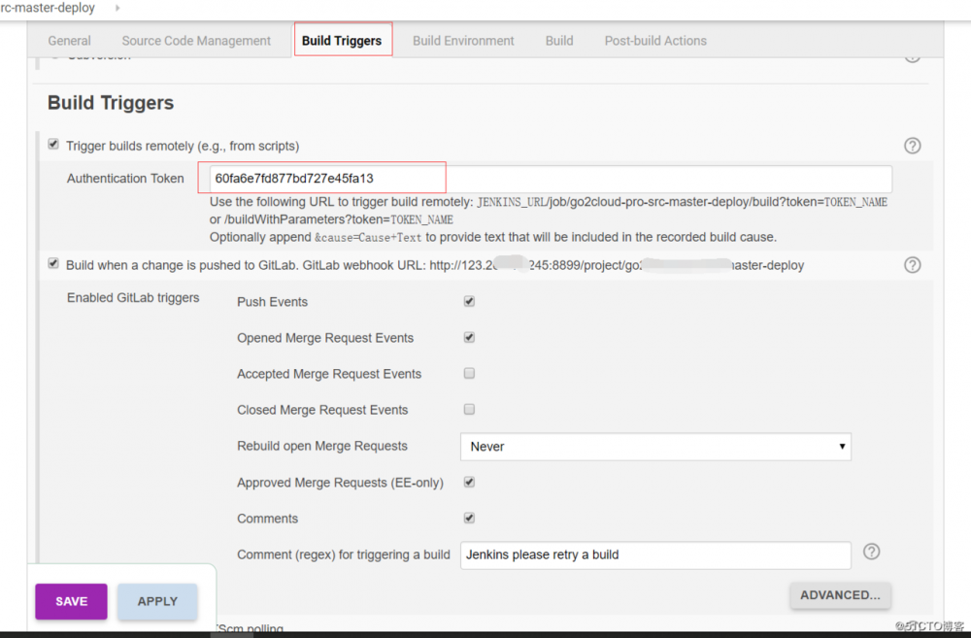Click the SAVE button
This screenshot has height=638, width=971.
[70, 601]
